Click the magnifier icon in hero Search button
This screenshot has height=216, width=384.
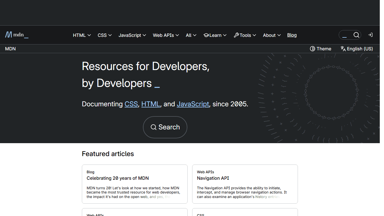(x=153, y=127)
